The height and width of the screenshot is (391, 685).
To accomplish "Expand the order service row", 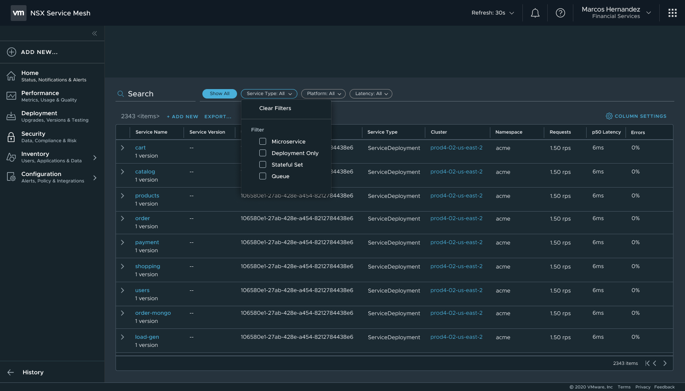I will (122, 218).
